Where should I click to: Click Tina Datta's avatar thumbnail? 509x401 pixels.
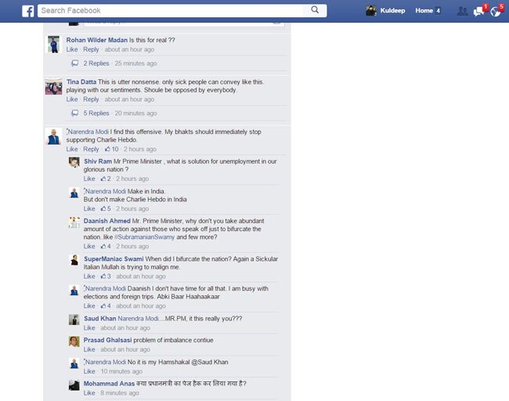coord(53,86)
